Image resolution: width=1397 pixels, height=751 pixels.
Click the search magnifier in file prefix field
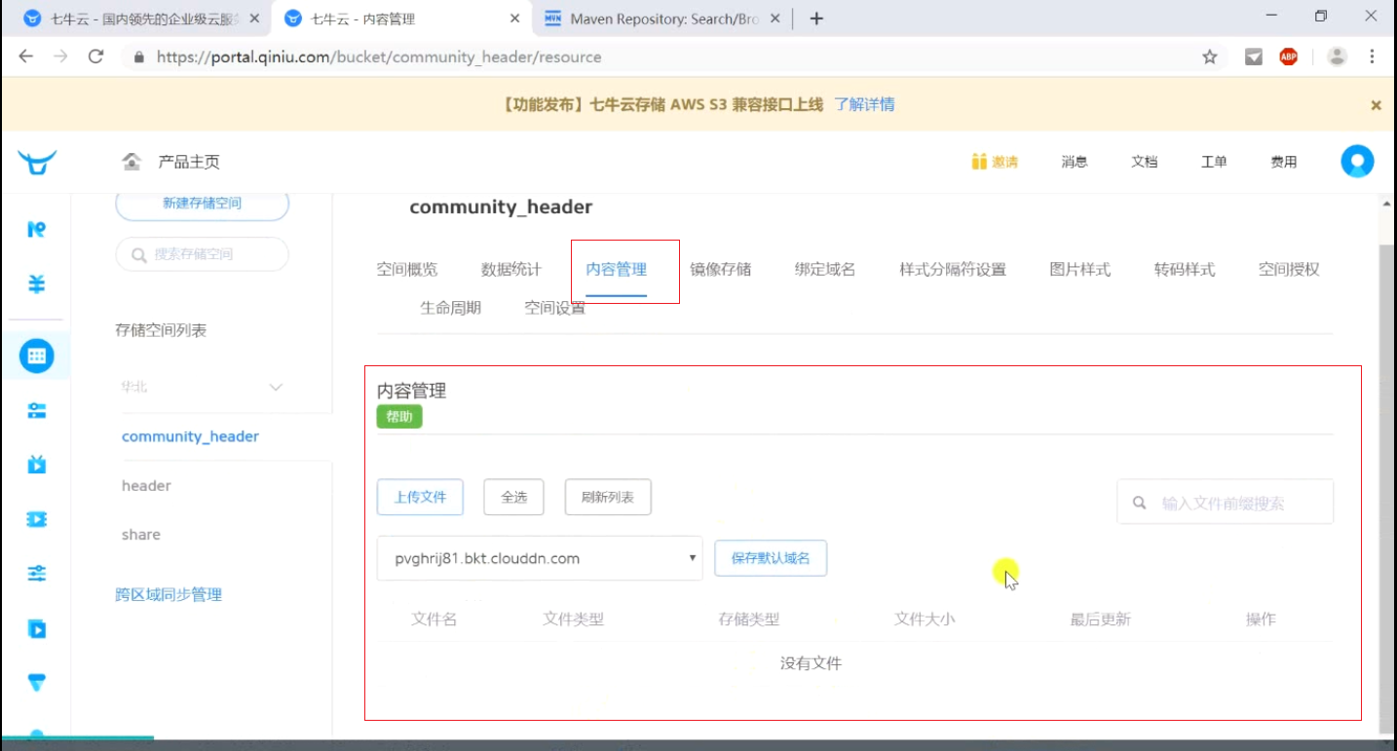(x=1139, y=504)
